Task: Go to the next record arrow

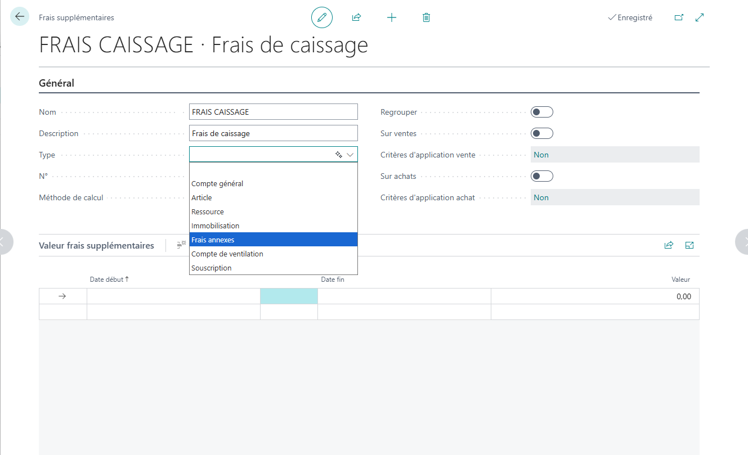Action: [x=743, y=242]
